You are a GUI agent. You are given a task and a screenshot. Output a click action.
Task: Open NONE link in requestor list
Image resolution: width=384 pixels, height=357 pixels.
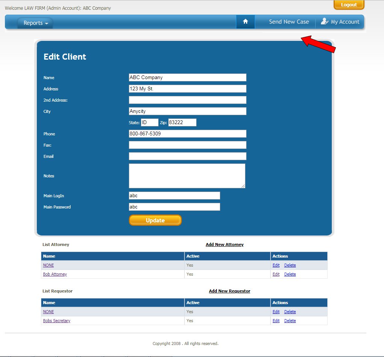pos(48,312)
